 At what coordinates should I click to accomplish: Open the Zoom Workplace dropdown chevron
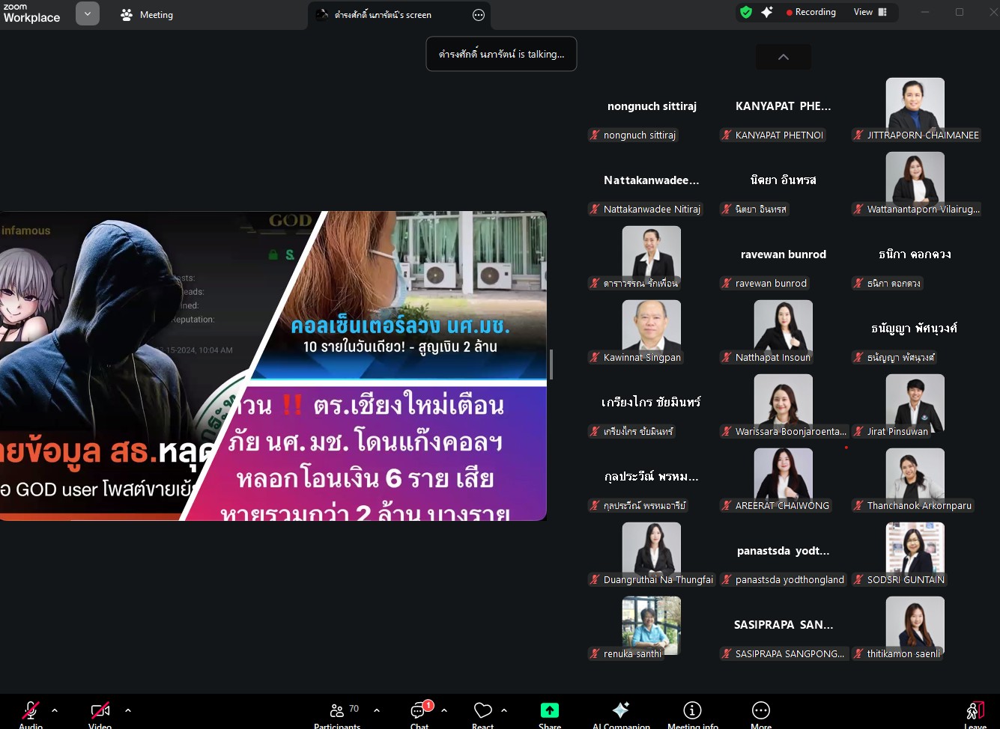88,13
